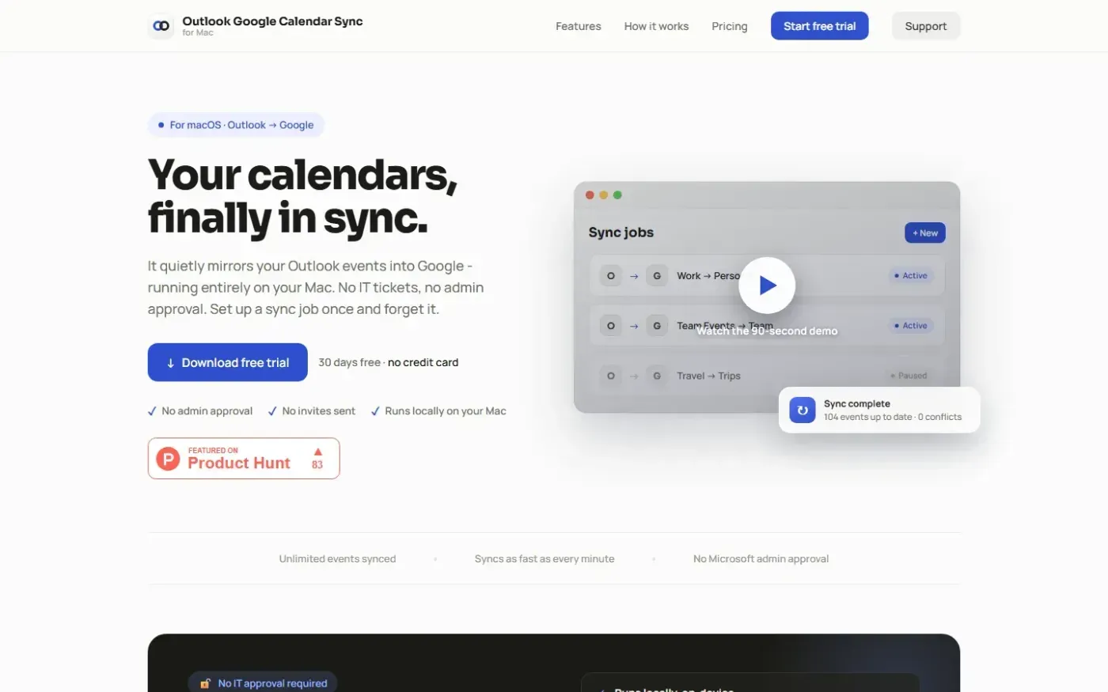Click the 'G' icon in the Team Events row
Viewport: 1108px width, 692px height.
657,326
